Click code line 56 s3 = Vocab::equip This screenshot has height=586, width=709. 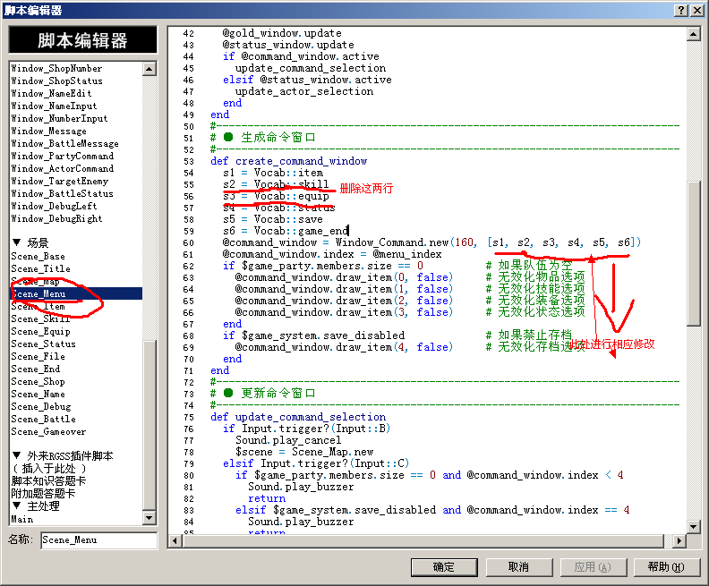276,196
